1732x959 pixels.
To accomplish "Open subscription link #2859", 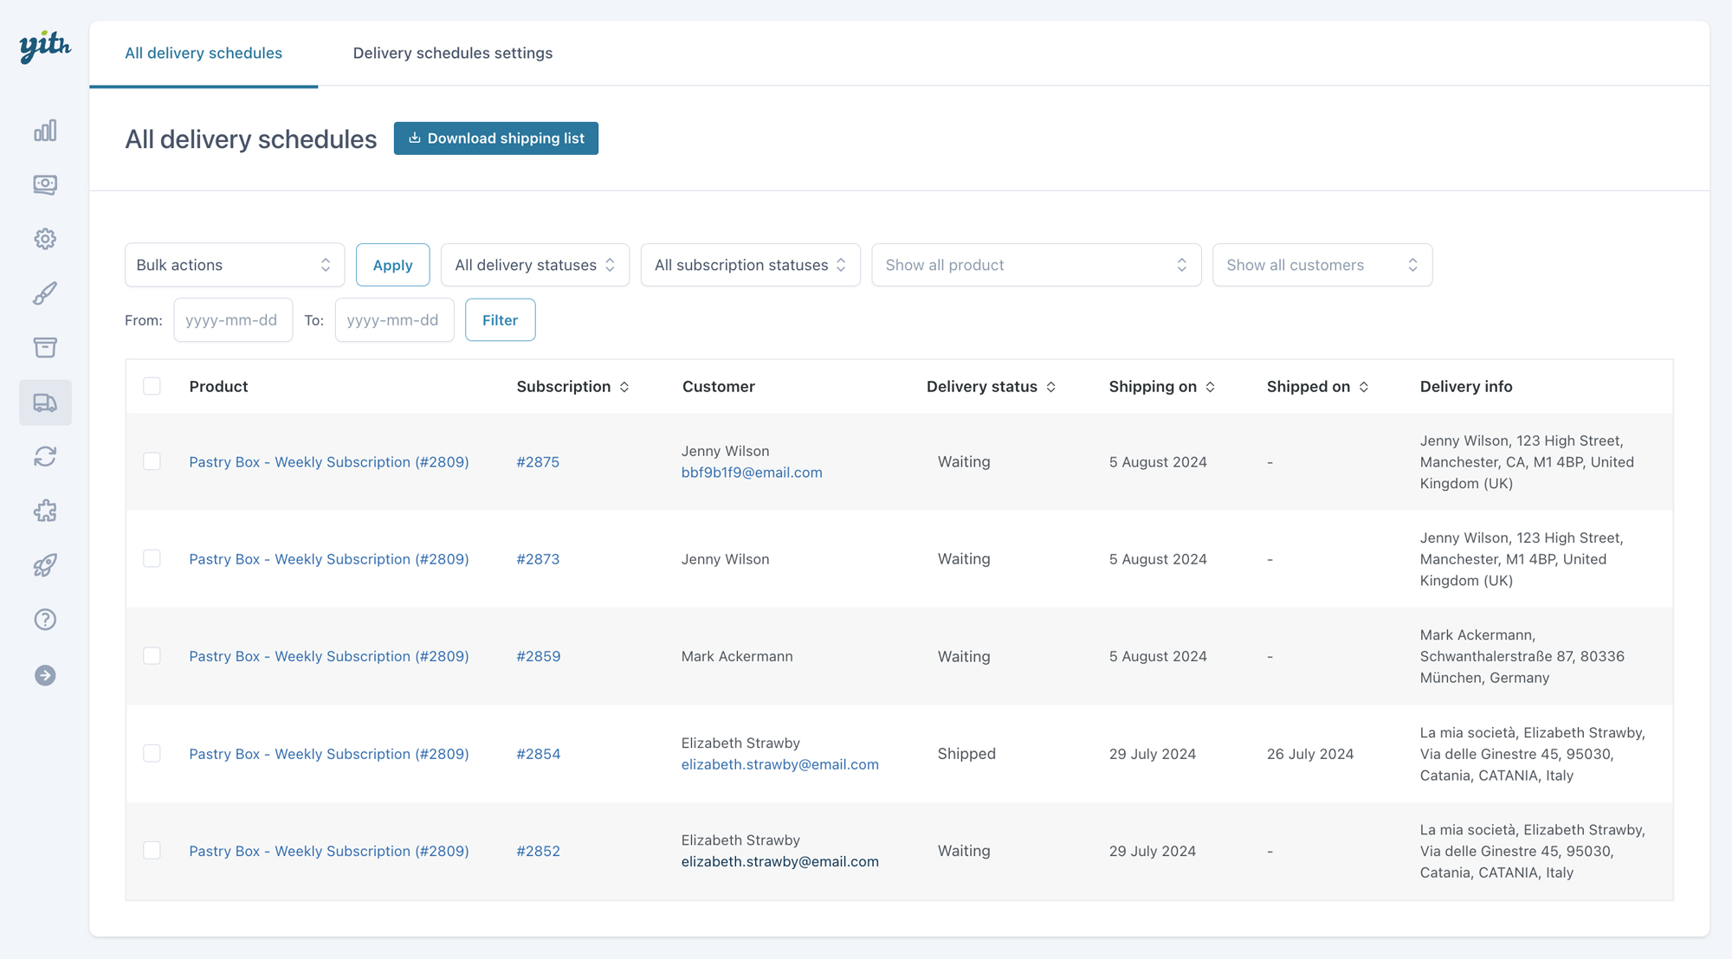I will 538,656.
